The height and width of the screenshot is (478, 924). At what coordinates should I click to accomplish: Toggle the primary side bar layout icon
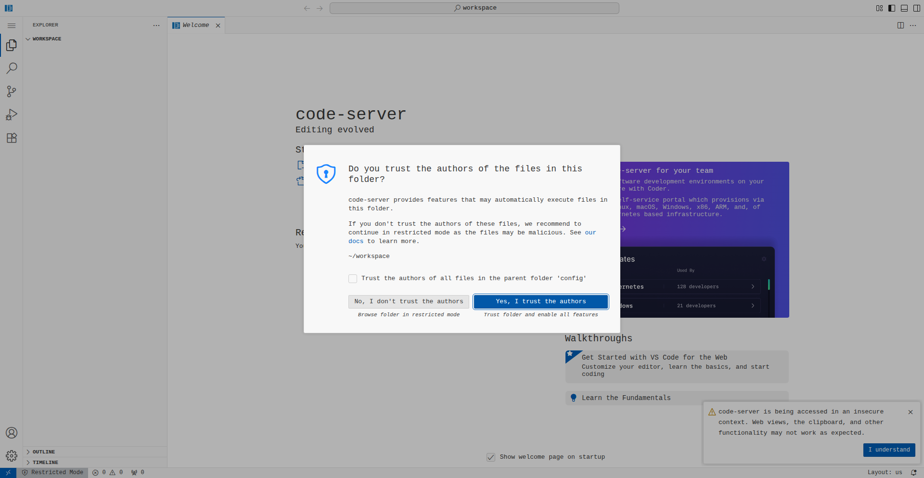tap(892, 8)
